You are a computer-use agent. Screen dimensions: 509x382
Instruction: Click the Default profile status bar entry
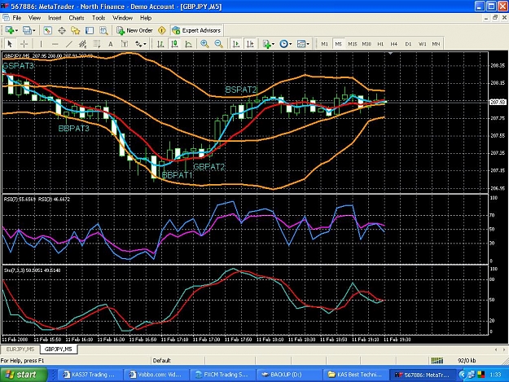(162, 361)
